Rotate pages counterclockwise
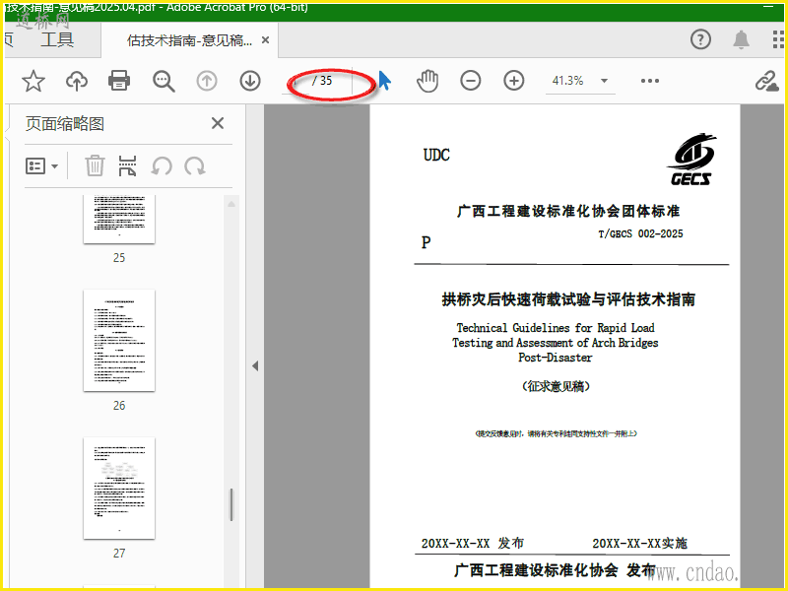 click(162, 165)
